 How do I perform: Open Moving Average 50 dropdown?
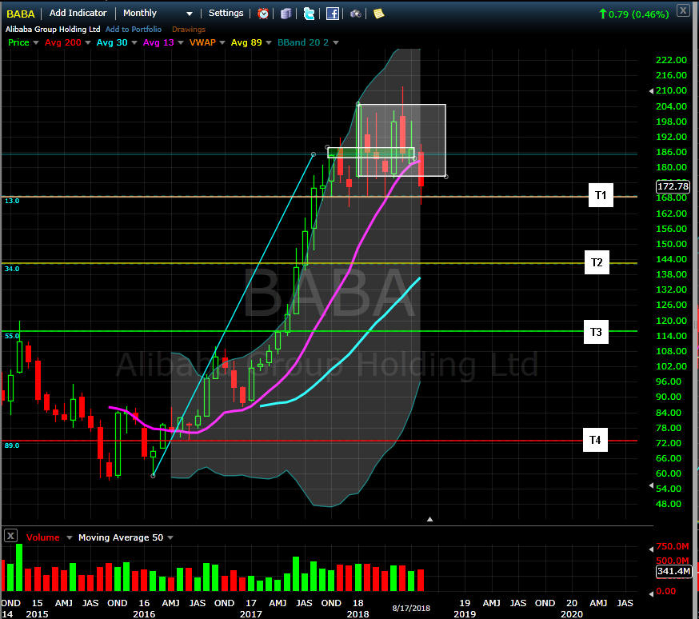[x=170, y=537]
